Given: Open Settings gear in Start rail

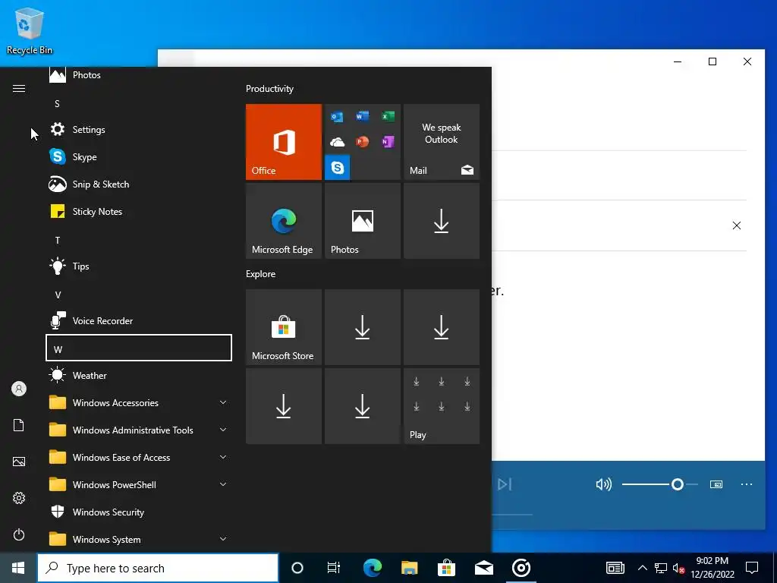Looking at the screenshot, I should click(19, 498).
